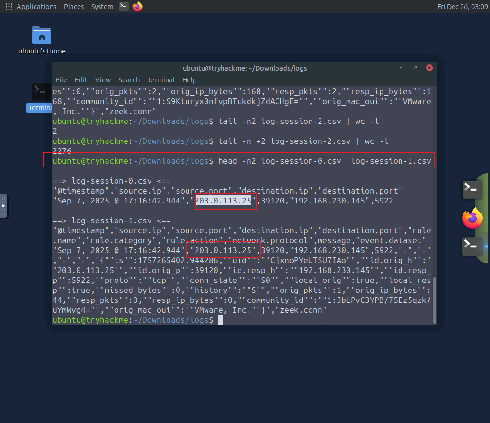Click the terminal title bar text

coord(245,68)
